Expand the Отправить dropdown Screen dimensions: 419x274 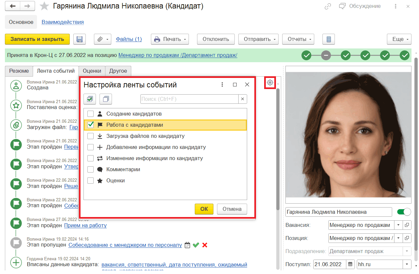point(258,39)
